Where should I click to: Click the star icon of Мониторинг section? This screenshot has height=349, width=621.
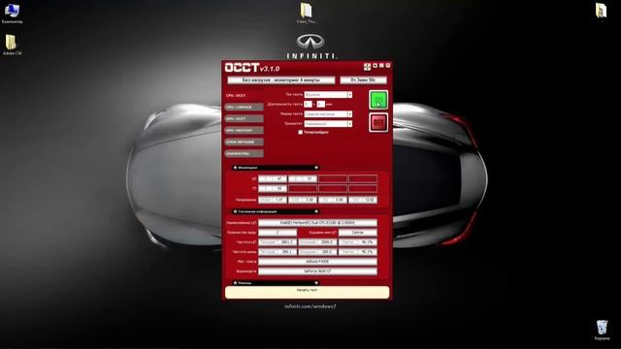point(235,168)
